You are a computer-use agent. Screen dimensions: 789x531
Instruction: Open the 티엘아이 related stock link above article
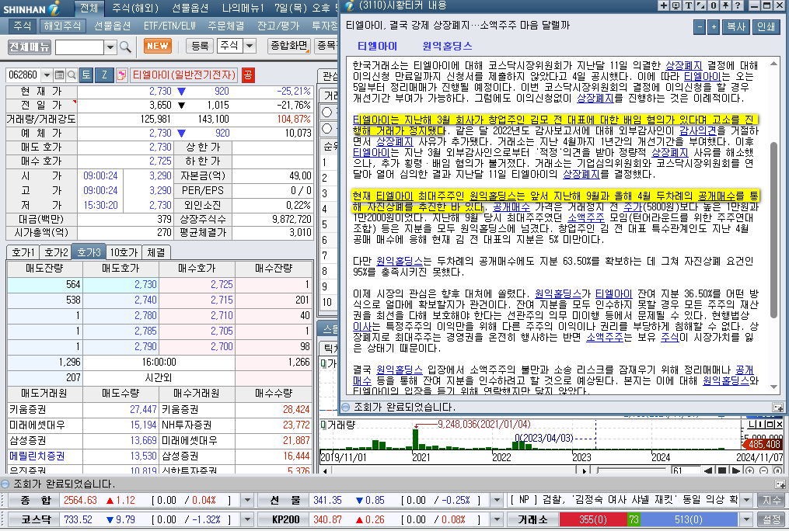coord(377,47)
